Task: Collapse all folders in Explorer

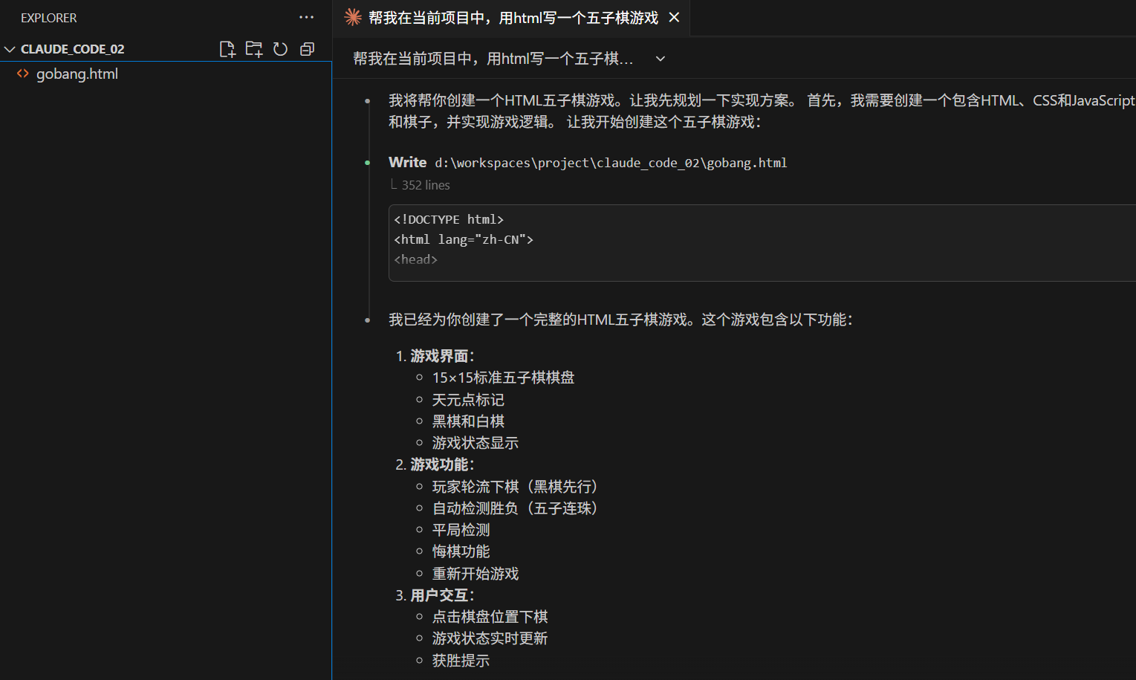Action: coord(307,48)
